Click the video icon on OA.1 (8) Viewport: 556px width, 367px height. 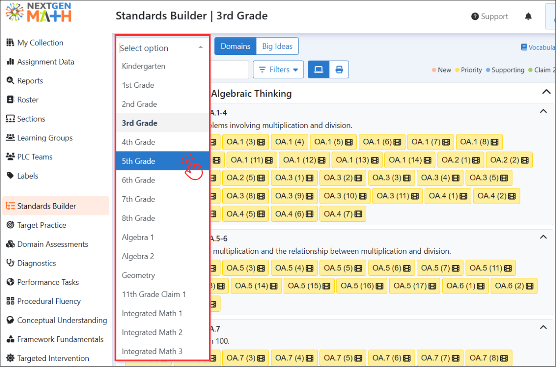(495, 142)
